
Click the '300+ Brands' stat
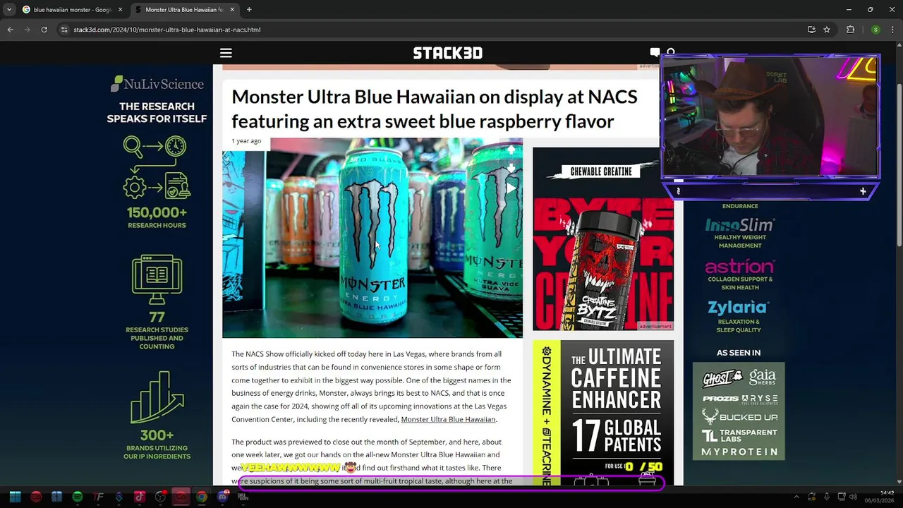click(157, 445)
